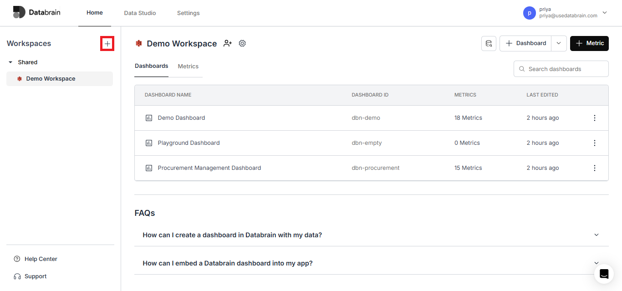This screenshot has height=291, width=622.
Task: Click the 0 Metrics cell
Action: (x=467, y=143)
